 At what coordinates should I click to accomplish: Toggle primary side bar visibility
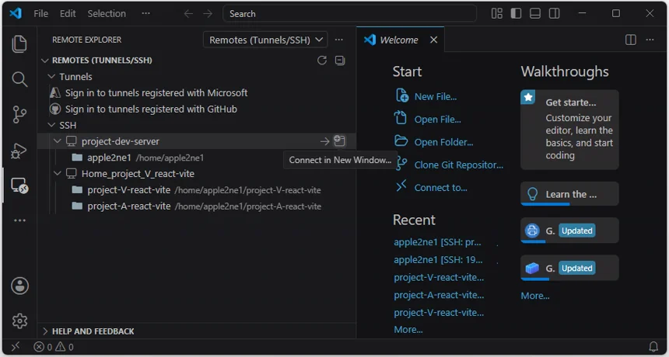point(516,14)
